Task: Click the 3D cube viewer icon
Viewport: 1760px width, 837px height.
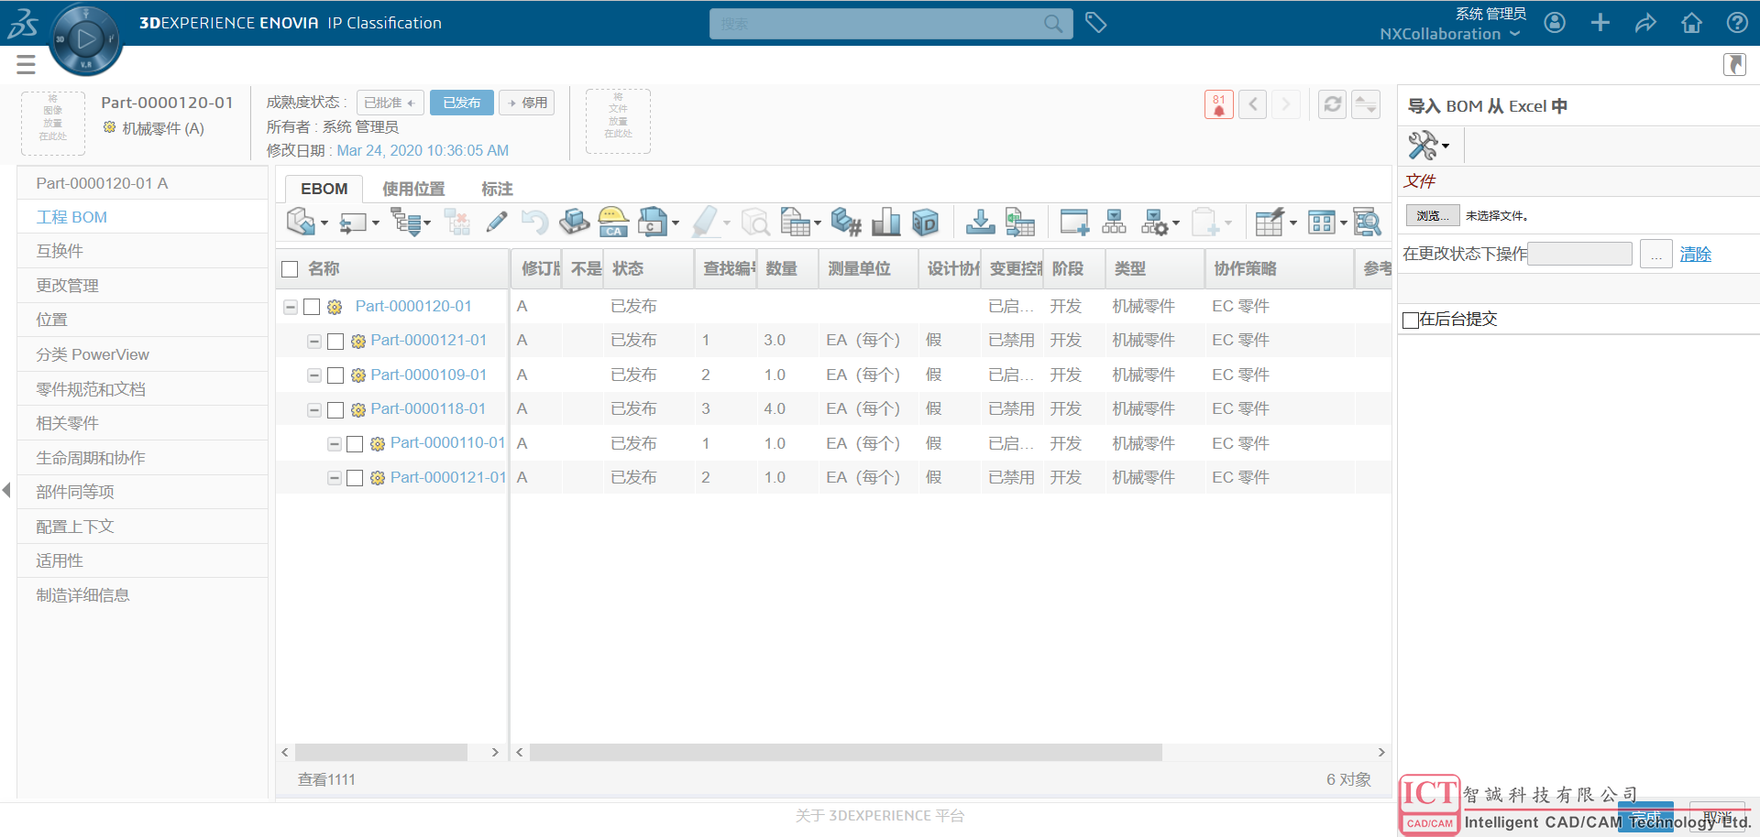Action: (x=926, y=222)
